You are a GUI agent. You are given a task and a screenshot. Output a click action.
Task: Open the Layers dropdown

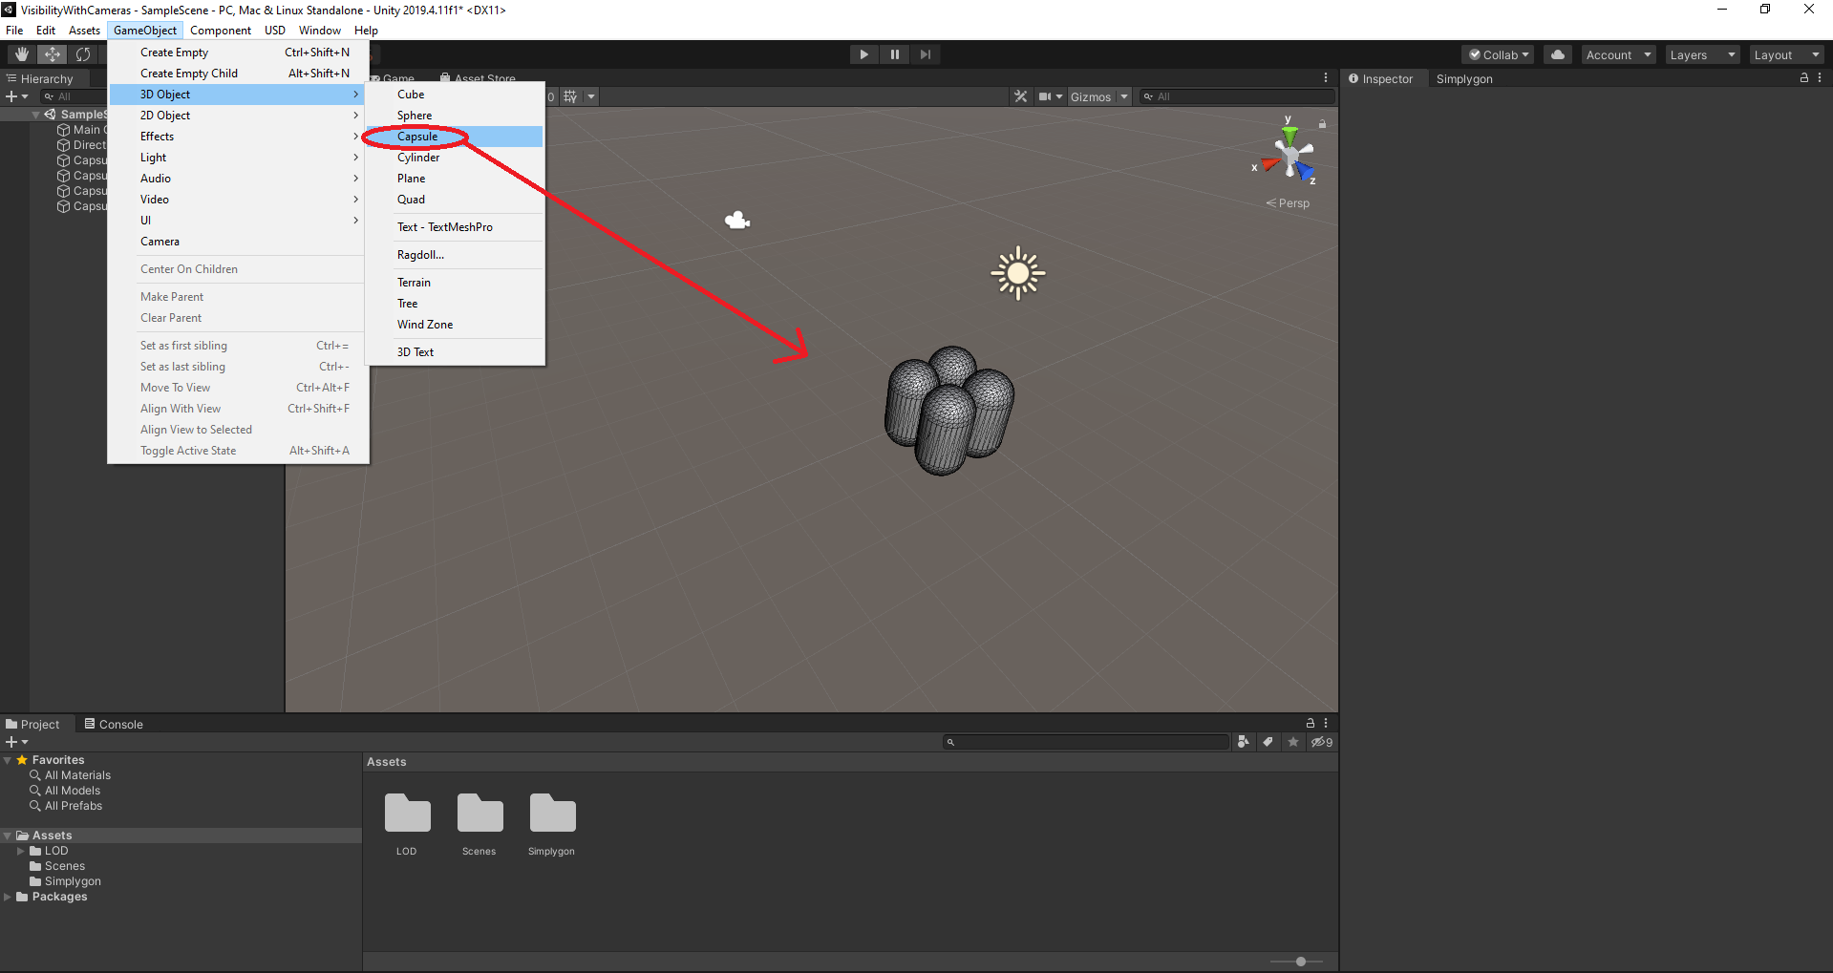click(x=1701, y=54)
